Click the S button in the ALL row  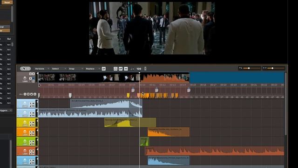pos(25,94)
